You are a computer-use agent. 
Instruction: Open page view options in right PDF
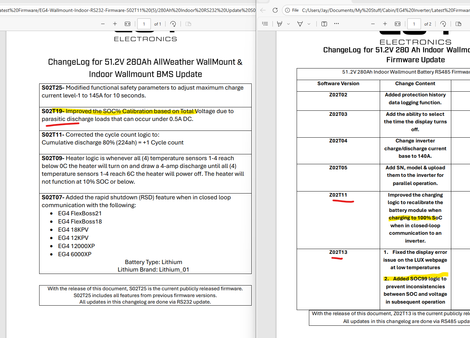click(458, 24)
